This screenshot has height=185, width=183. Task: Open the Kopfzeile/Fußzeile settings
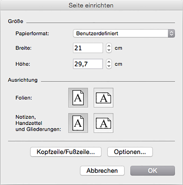coord(66,152)
